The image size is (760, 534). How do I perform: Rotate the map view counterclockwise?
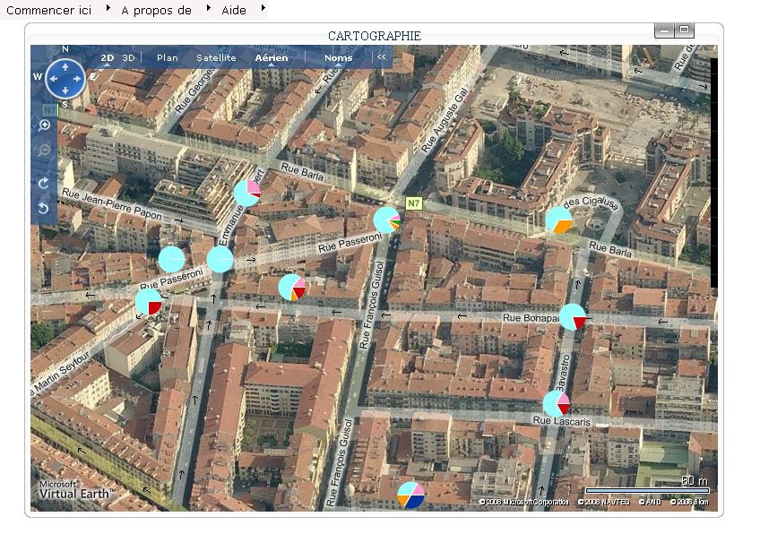click(44, 208)
